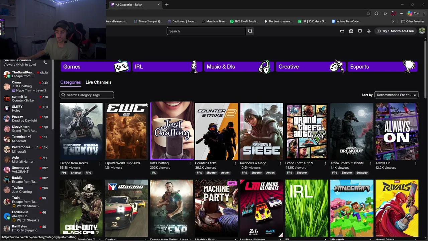This screenshot has width=428, height=241.
Task: Open DizzyKitten's channel in the sidebar
Action: point(26,129)
